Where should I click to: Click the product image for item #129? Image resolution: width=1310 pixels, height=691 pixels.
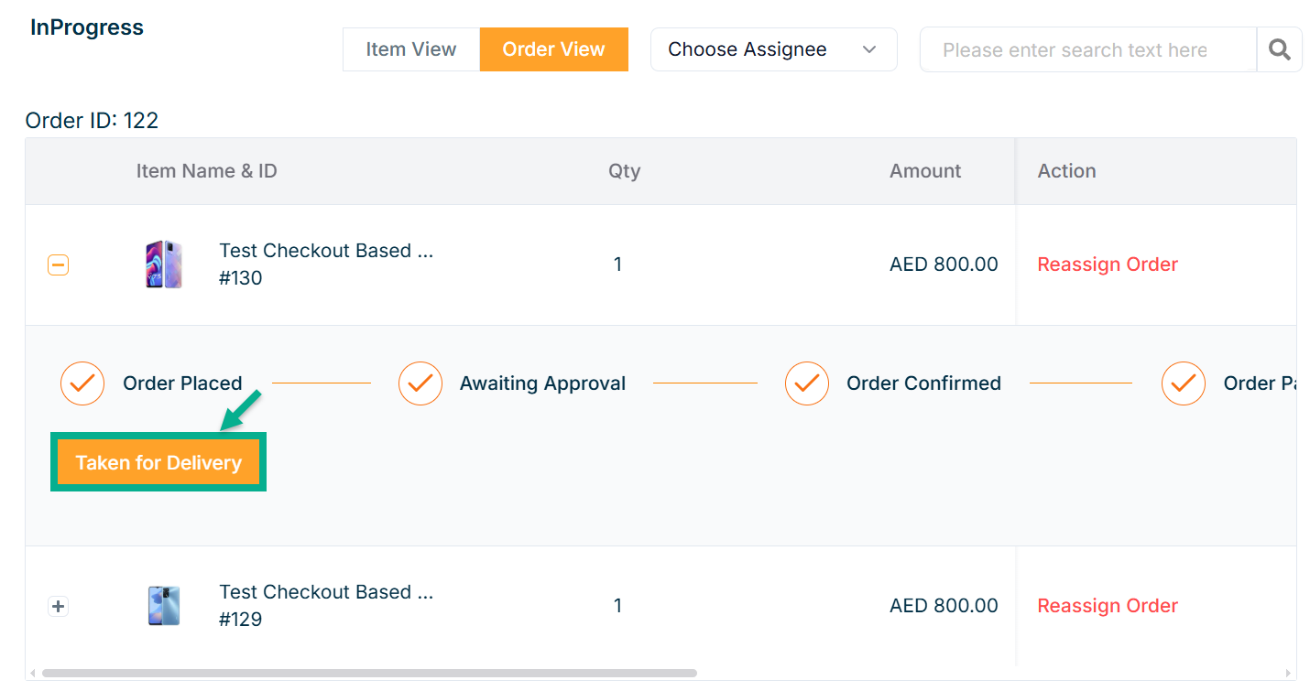coord(164,606)
